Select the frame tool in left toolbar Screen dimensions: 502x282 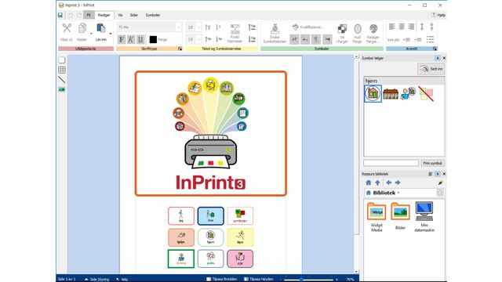coord(62,60)
